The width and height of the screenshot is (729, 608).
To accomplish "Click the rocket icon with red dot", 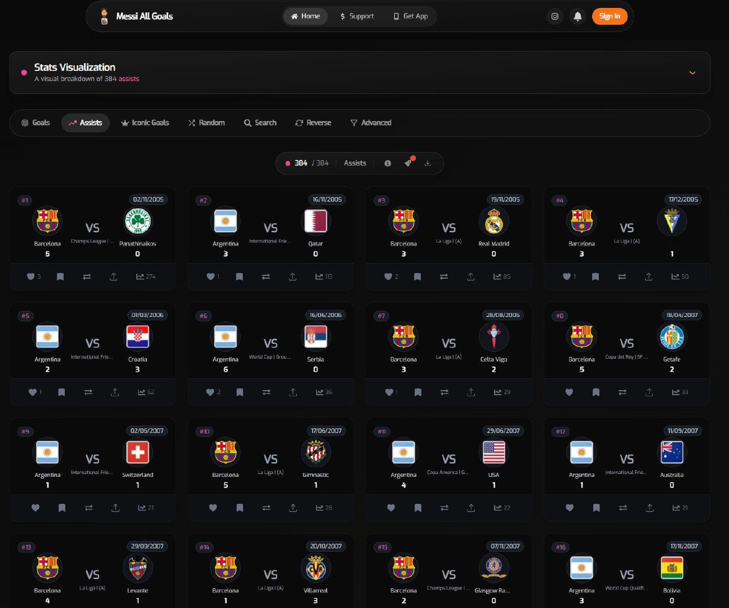I will coord(408,163).
